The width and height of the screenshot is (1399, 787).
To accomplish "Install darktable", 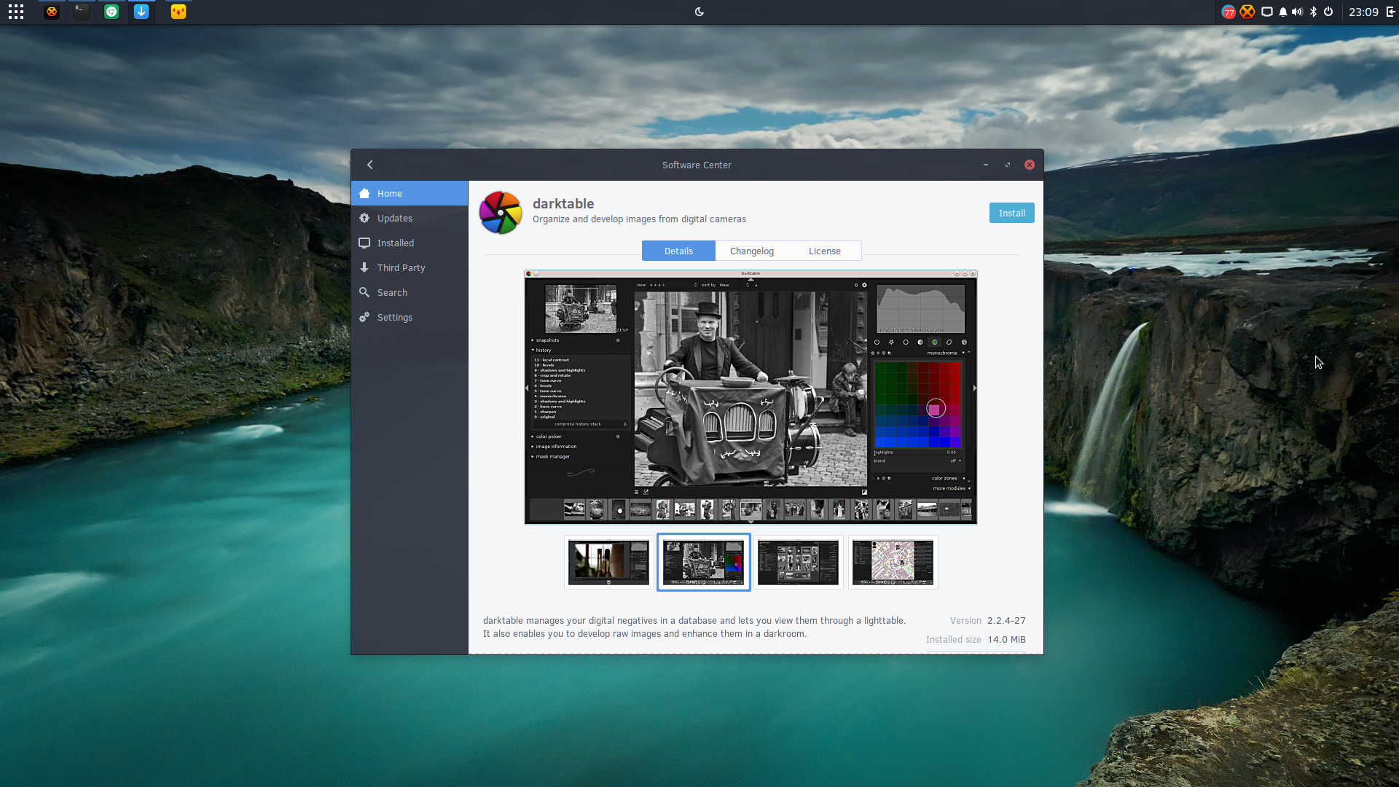I will tap(1011, 213).
